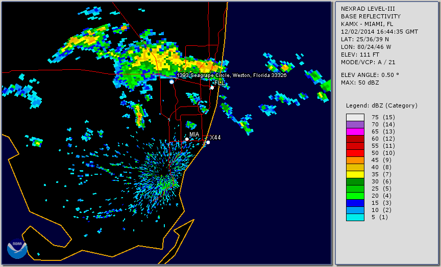Click the 'LON: 80/24/46 W' text
Viewport: 441px width, 267px height.
[x=366, y=47]
